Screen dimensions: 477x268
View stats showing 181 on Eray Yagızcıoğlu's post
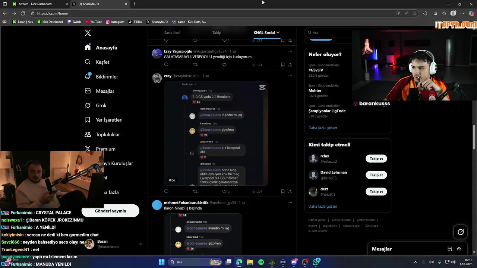(257, 65)
